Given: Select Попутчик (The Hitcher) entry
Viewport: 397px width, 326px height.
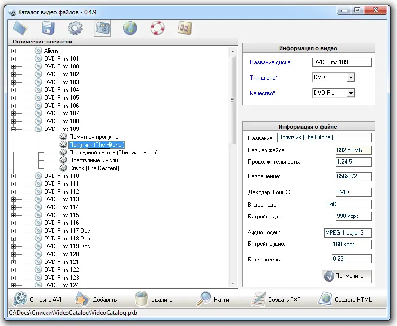Looking at the screenshot, I should (97, 145).
